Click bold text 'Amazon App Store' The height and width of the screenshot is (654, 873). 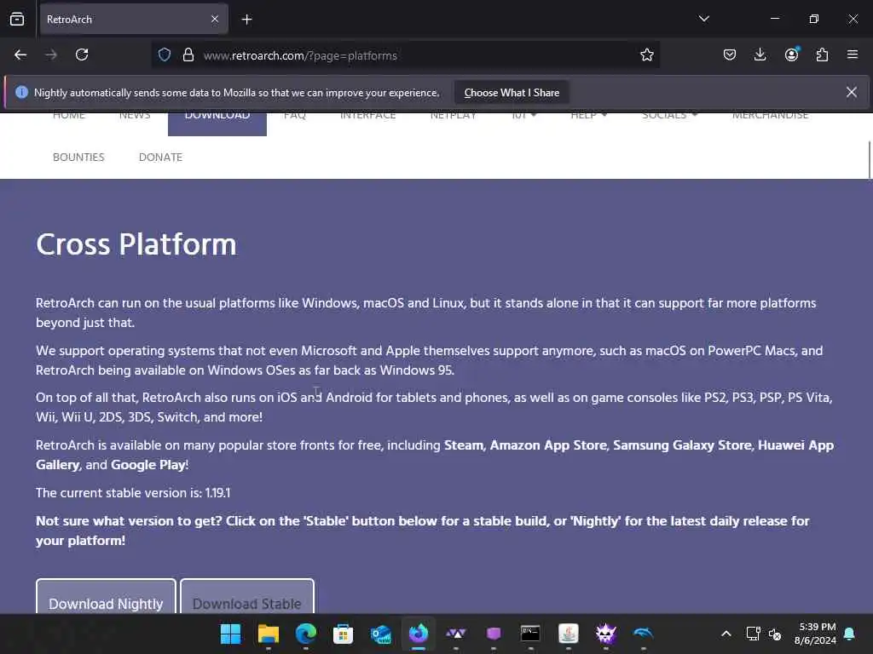click(548, 445)
